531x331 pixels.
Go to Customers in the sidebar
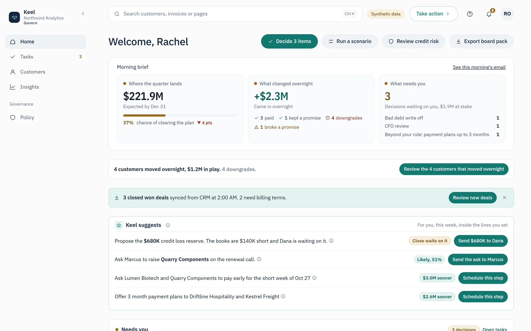[x=46, y=72]
